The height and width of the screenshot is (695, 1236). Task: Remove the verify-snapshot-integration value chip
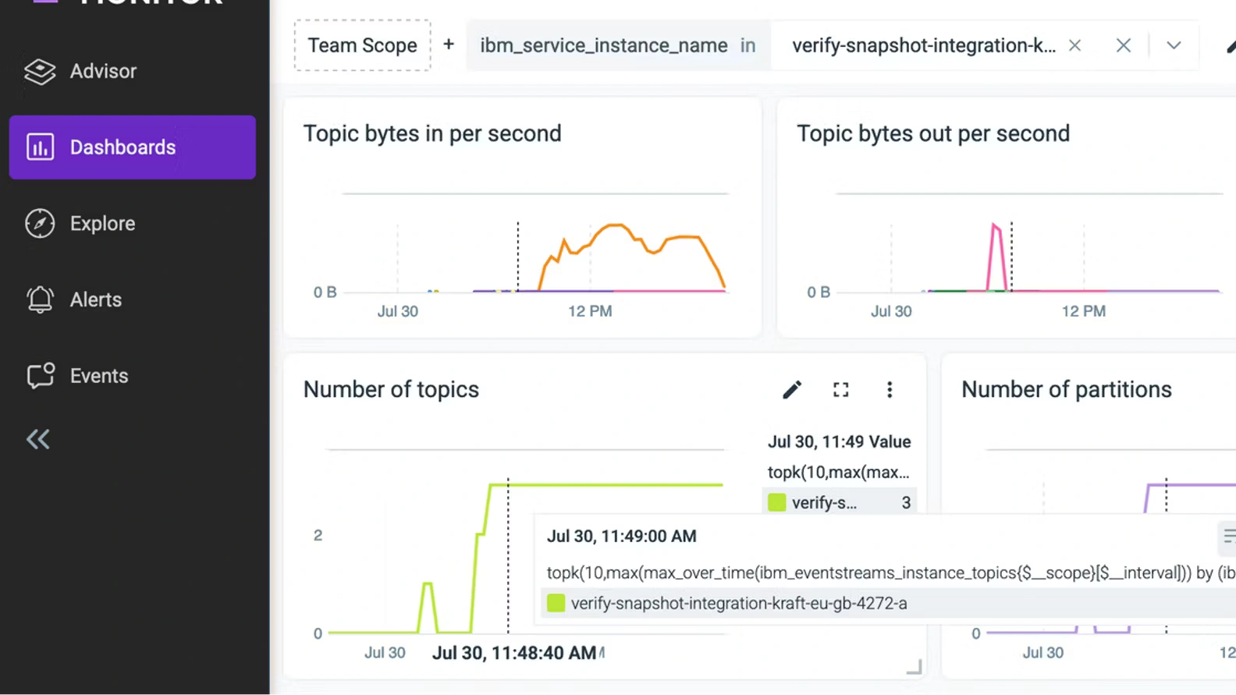[x=1074, y=45]
